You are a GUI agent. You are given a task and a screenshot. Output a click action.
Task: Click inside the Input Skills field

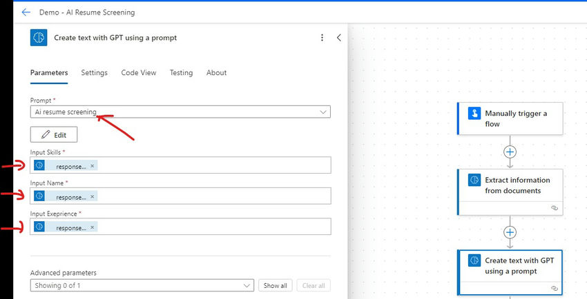pyautogui.click(x=180, y=165)
